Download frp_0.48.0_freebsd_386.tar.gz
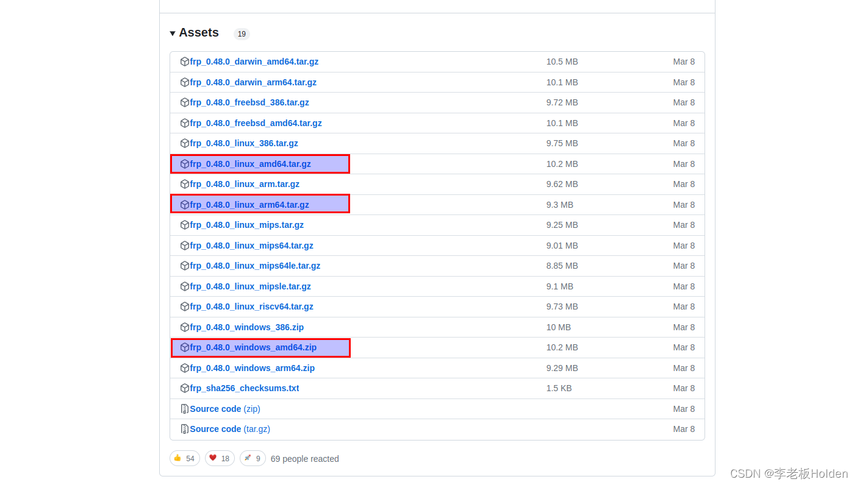The image size is (857, 485). tap(249, 102)
